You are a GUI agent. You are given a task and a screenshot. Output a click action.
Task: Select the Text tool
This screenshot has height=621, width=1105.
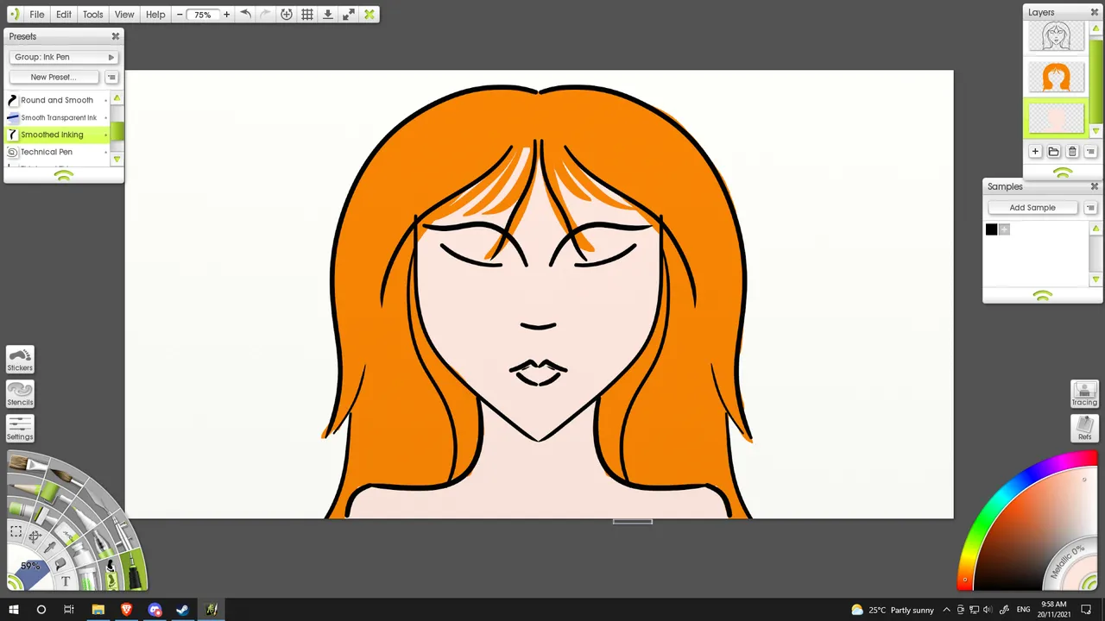coord(66,580)
